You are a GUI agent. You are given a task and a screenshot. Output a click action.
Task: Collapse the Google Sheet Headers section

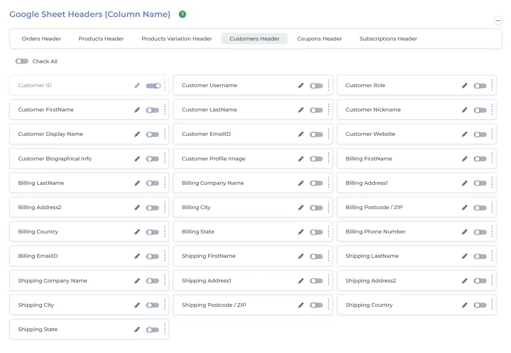(x=498, y=21)
